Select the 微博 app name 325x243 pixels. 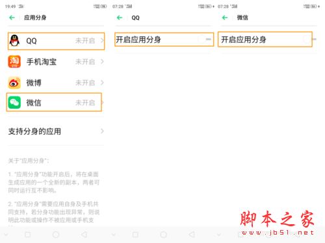click(34, 83)
